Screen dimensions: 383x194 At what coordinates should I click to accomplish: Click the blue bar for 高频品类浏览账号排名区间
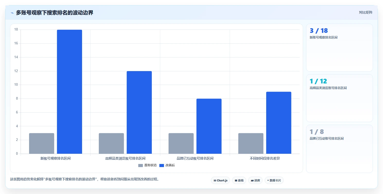139,112
